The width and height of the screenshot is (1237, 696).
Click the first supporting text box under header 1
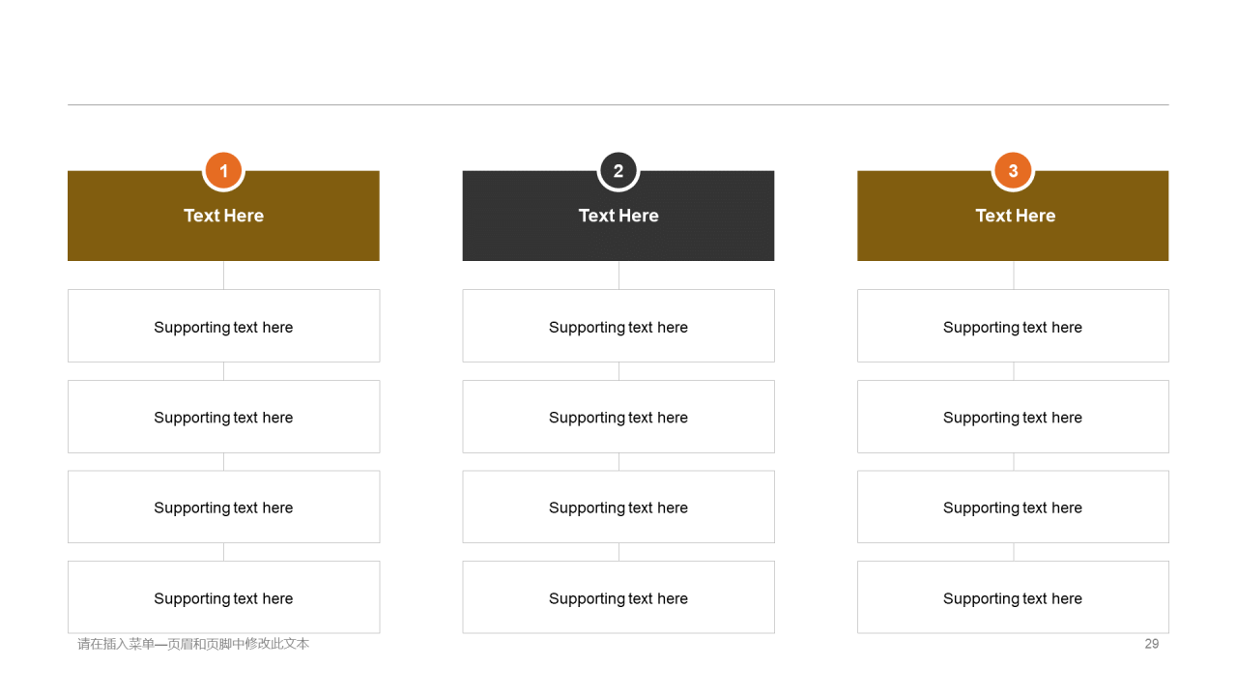tap(223, 326)
